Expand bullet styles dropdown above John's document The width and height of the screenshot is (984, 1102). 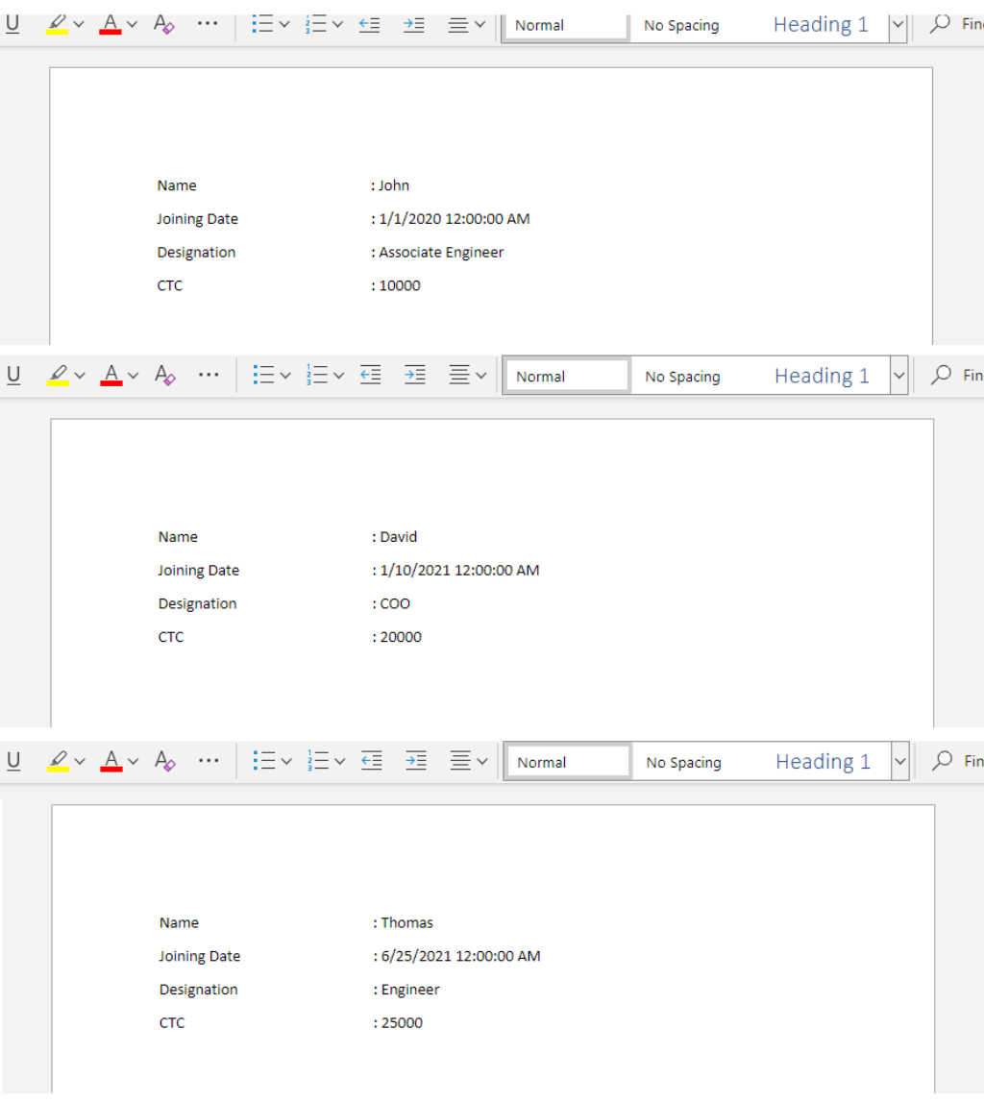point(283,24)
